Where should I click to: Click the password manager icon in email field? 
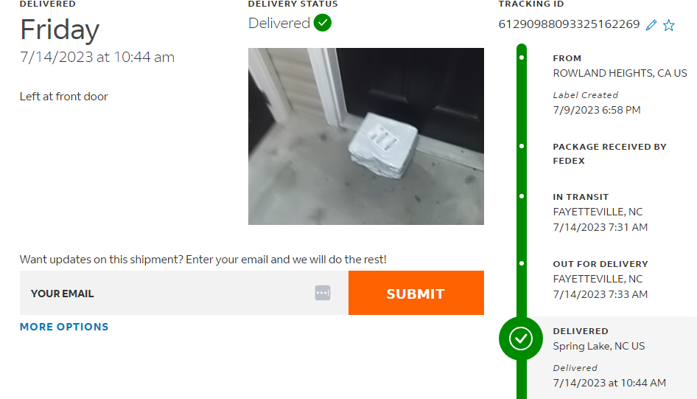click(323, 293)
